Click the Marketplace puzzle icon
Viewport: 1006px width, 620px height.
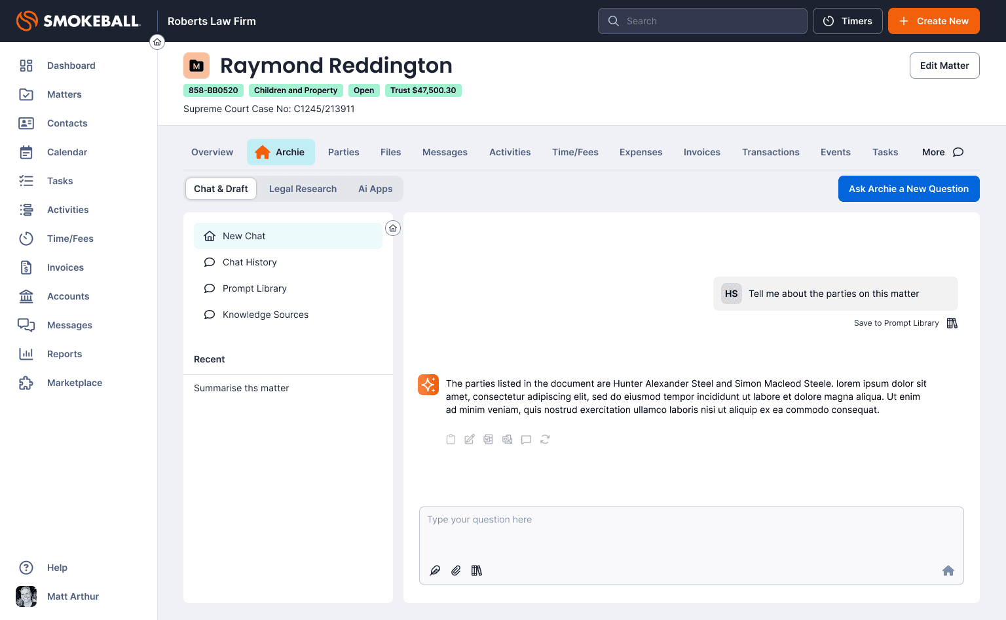26,383
